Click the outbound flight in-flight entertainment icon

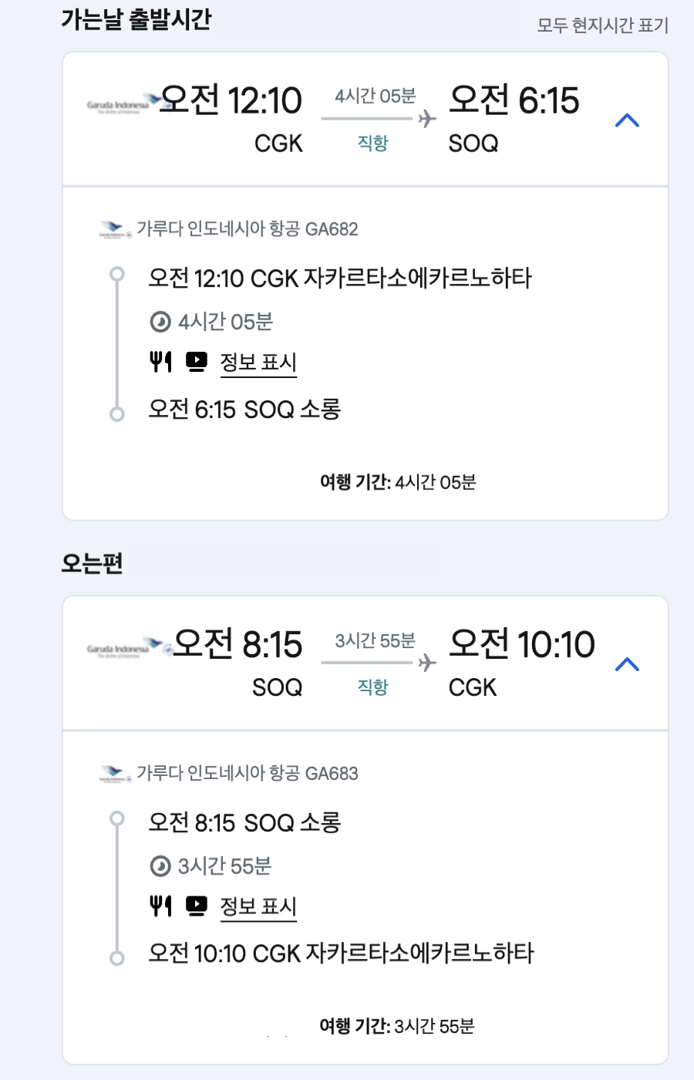tap(197, 361)
